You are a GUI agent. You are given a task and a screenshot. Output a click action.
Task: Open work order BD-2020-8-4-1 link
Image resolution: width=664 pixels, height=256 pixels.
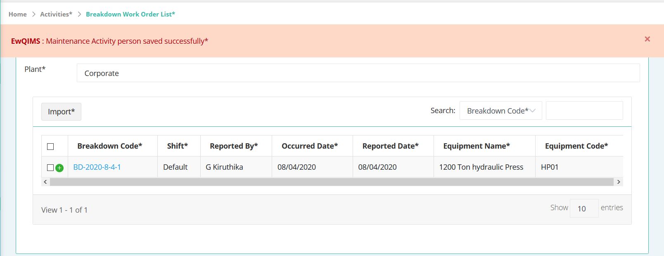click(97, 167)
